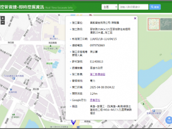Click the timestamp 2025-04-08 09:04:32
Viewport: 172px width, 129px height.
coord(102,87)
